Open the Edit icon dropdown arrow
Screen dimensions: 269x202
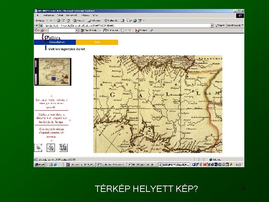[x=143, y=21]
